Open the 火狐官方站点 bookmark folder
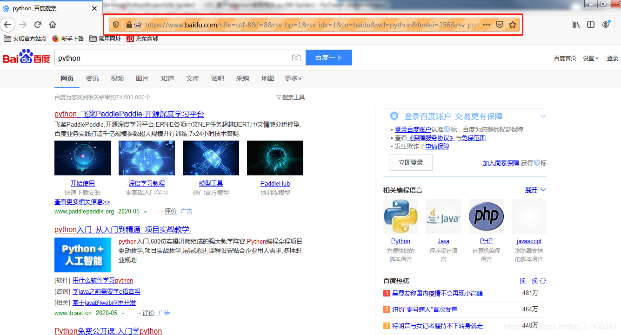 25,39
